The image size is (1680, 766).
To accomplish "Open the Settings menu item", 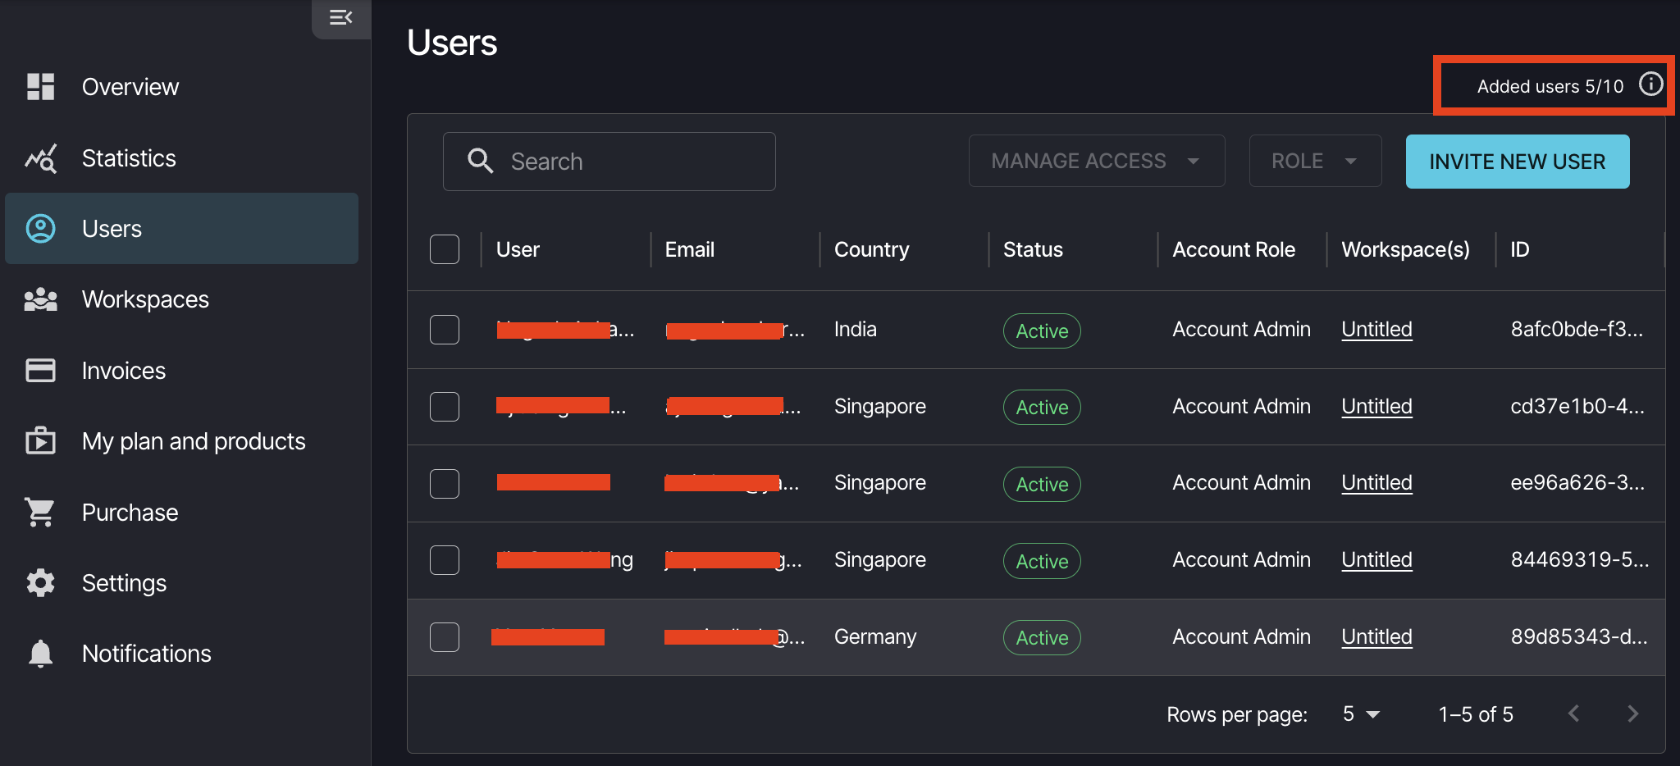I will coord(181,583).
